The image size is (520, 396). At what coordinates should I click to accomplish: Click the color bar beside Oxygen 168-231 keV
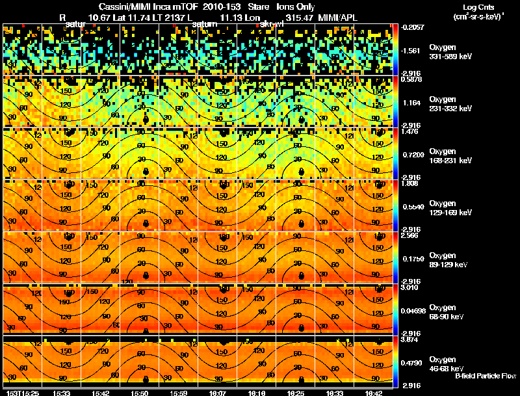pyautogui.click(x=395, y=153)
